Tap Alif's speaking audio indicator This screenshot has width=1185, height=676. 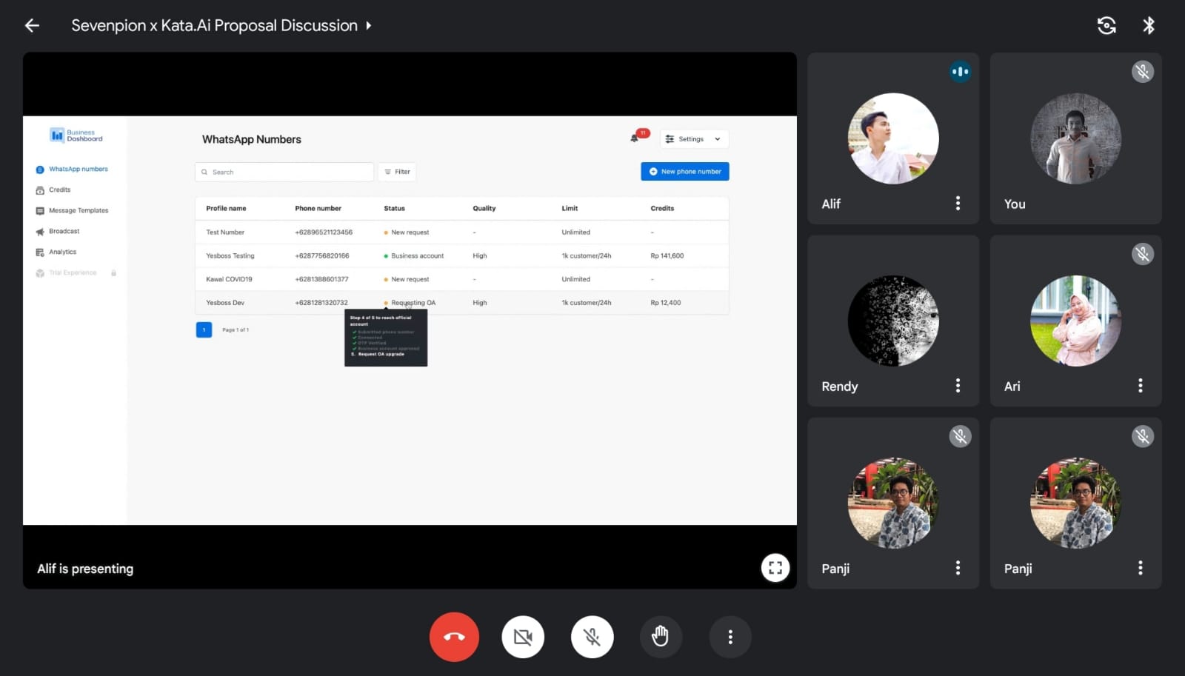point(960,72)
